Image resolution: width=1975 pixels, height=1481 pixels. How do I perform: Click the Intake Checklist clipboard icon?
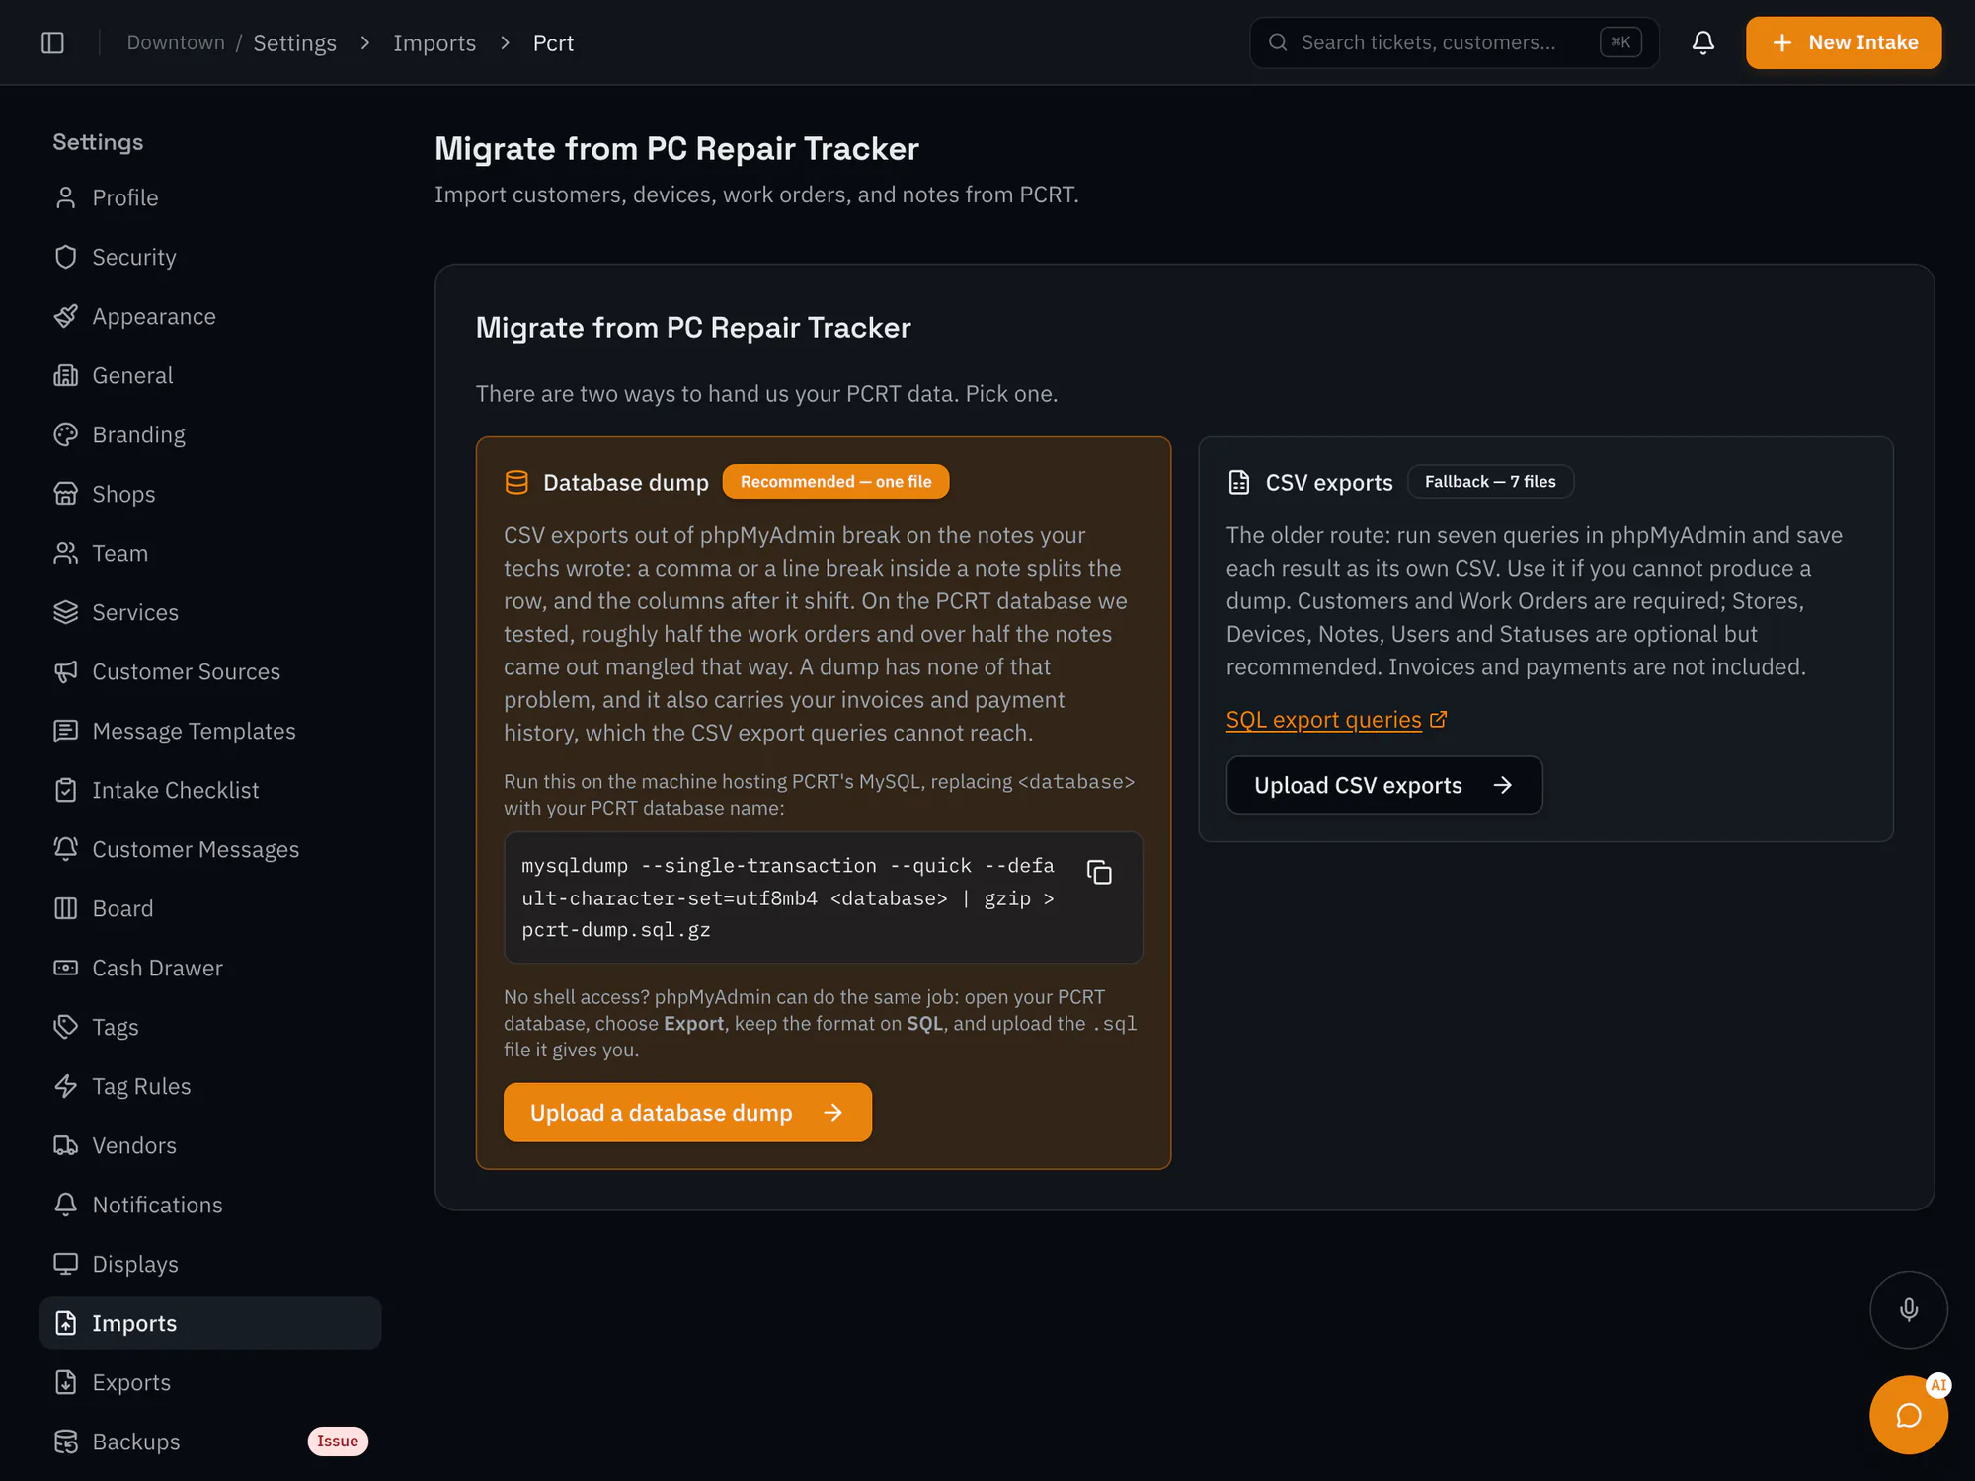(x=66, y=790)
